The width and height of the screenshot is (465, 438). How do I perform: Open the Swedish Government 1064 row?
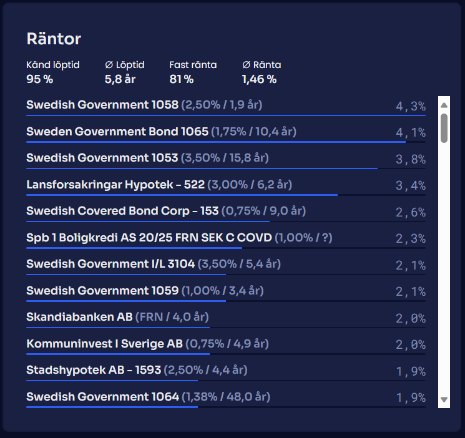point(102,397)
